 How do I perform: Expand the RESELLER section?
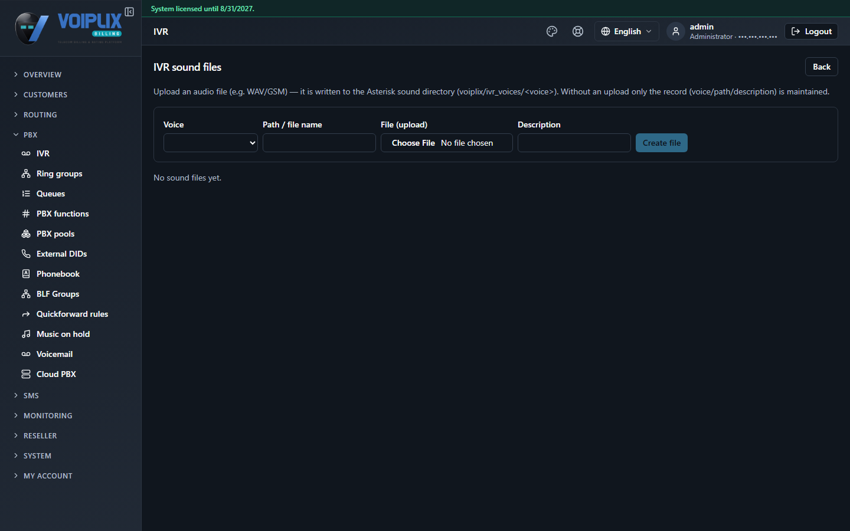71,435
